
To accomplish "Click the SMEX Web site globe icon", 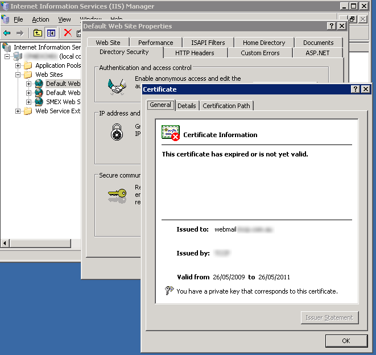I will [x=39, y=102].
